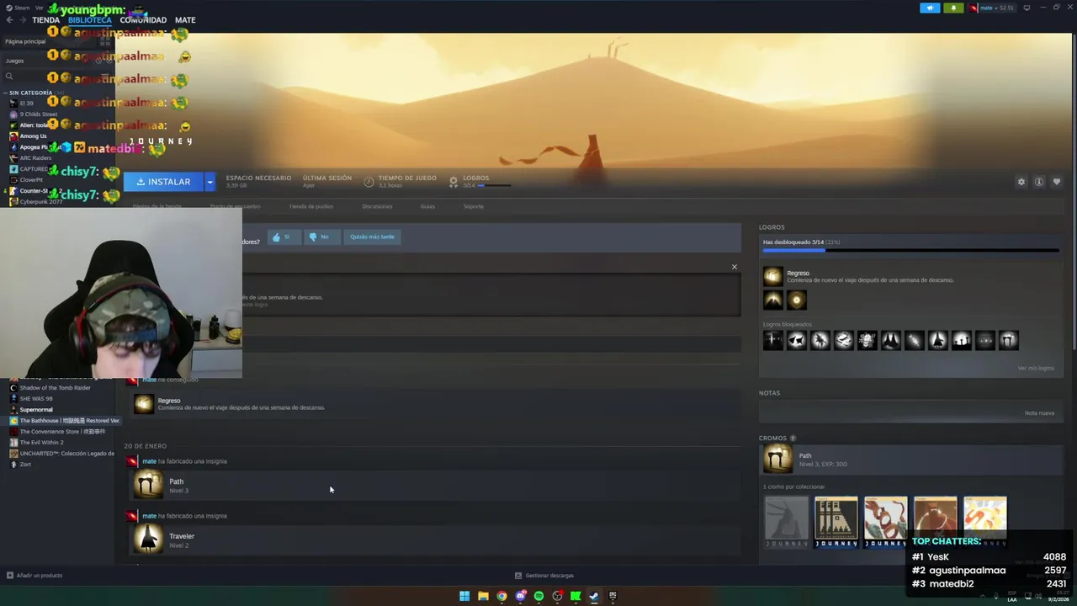This screenshot has width=1077, height=606.
Task: Select the second locked achievement icon
Action: coord(796,340)
